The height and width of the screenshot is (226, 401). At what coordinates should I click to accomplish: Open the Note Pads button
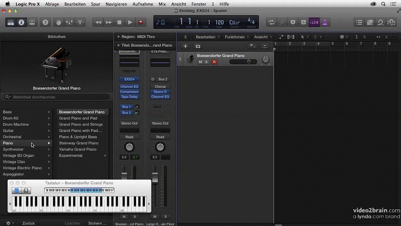coord(370,22)
